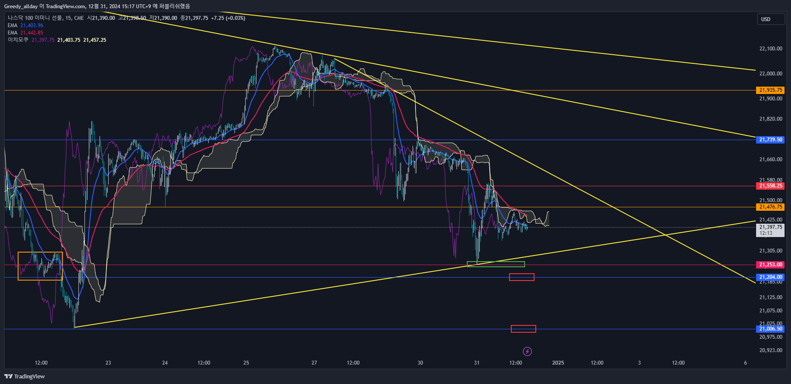This screenshot has width=791, height=384.
Task: Click the 20,923.00 axis value
Action: [x=771, y=350]
